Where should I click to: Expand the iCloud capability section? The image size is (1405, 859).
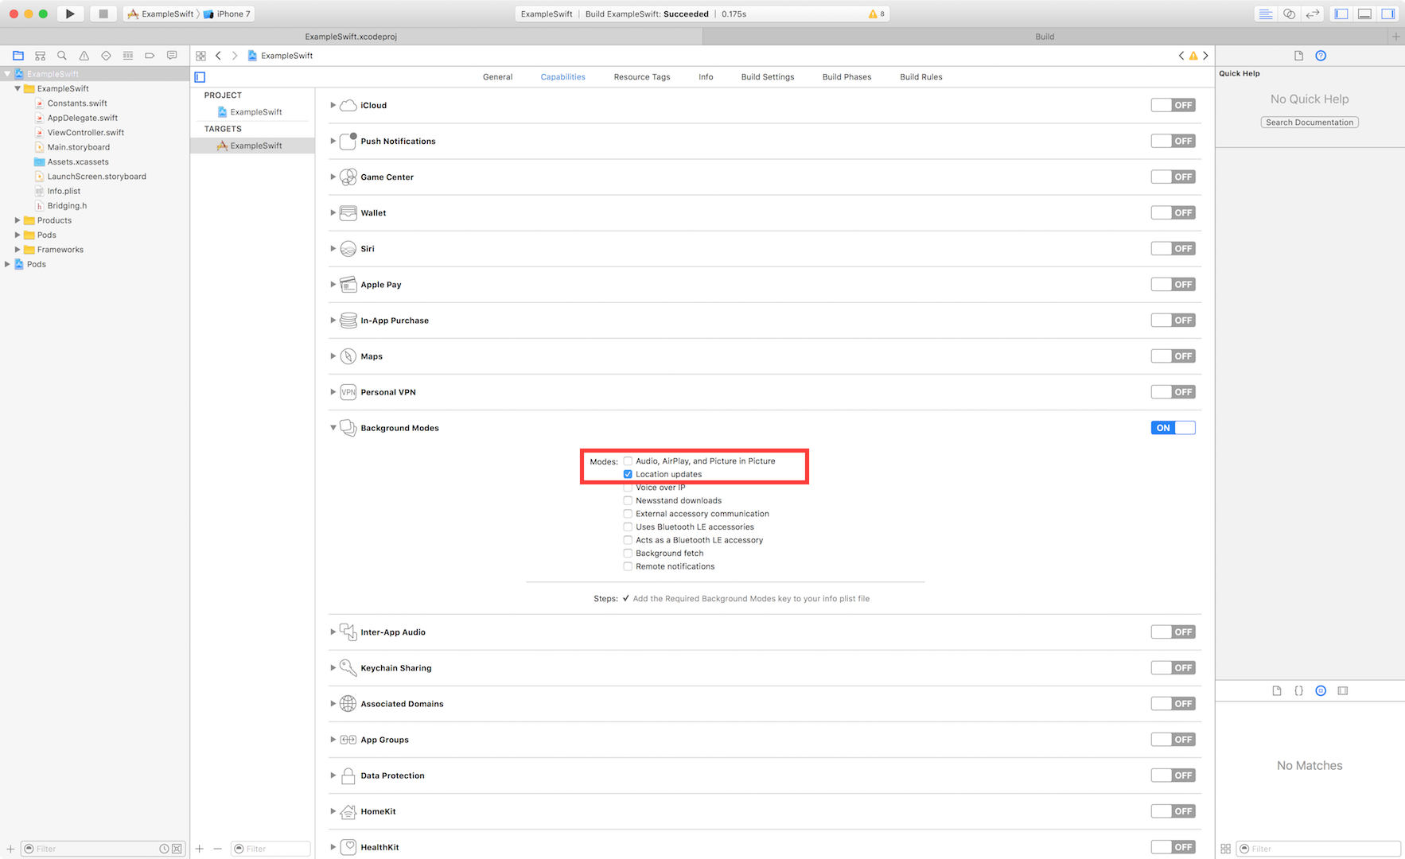coord(333,105)
